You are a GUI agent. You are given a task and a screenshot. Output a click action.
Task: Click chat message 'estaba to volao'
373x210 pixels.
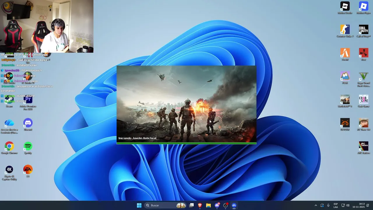click(27, 65)
